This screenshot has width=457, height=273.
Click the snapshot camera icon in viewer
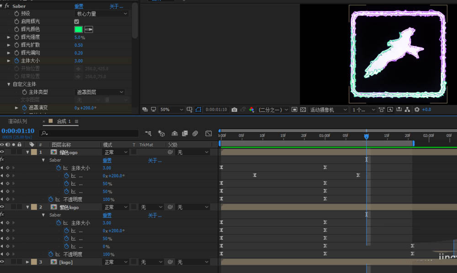[x=234, y=110]
